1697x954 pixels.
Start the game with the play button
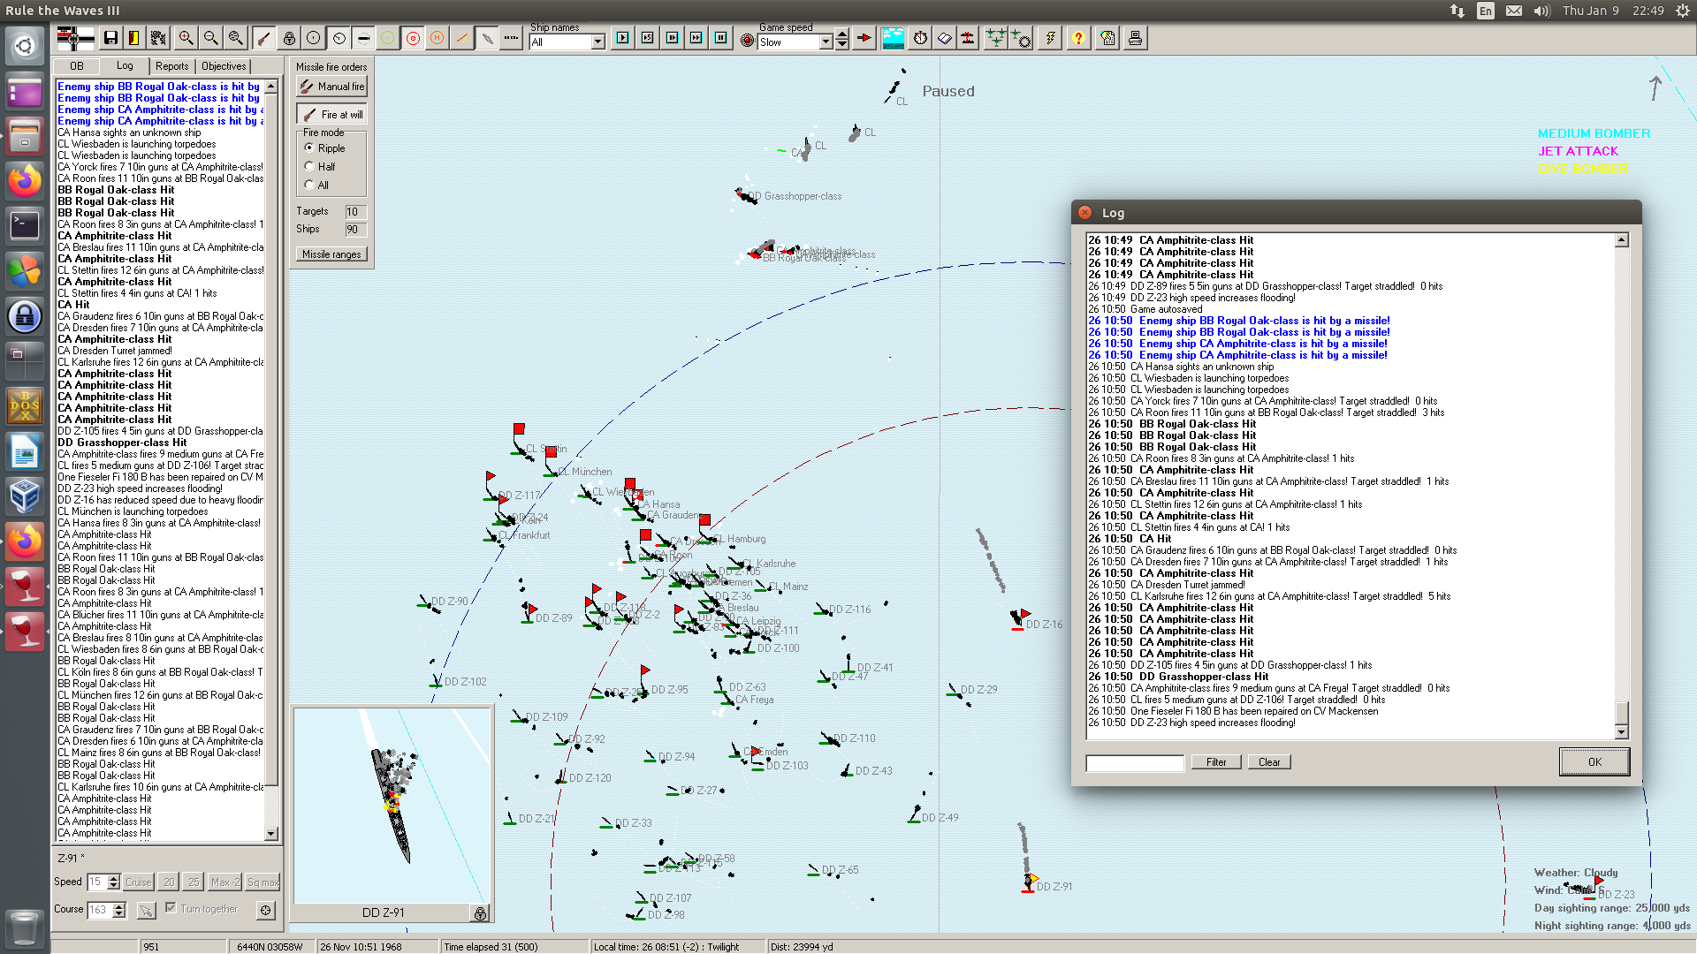coord(623,38)
